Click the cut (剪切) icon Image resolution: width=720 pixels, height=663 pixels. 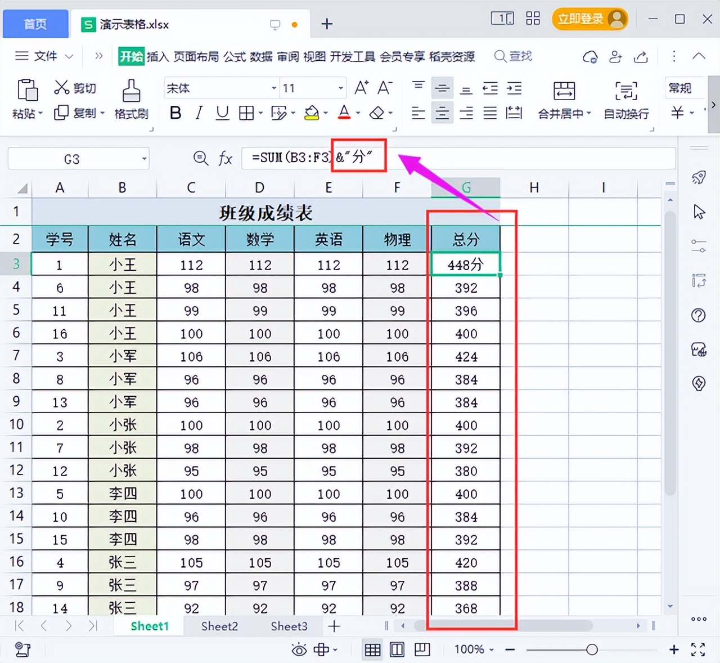75,88
